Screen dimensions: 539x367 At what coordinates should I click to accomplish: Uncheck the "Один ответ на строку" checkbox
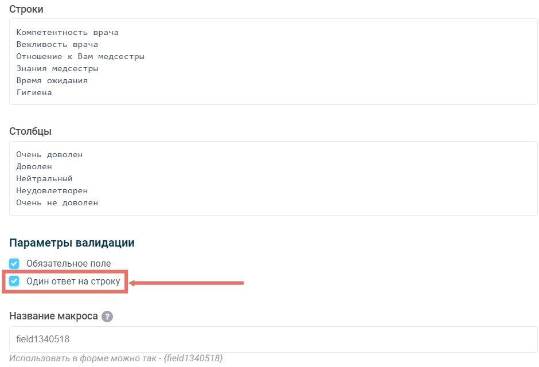tap(14, 282)
